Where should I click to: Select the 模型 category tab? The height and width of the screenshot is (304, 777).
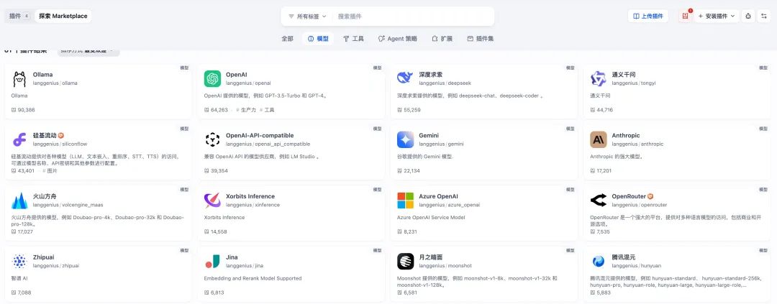(x=318, y=39)
